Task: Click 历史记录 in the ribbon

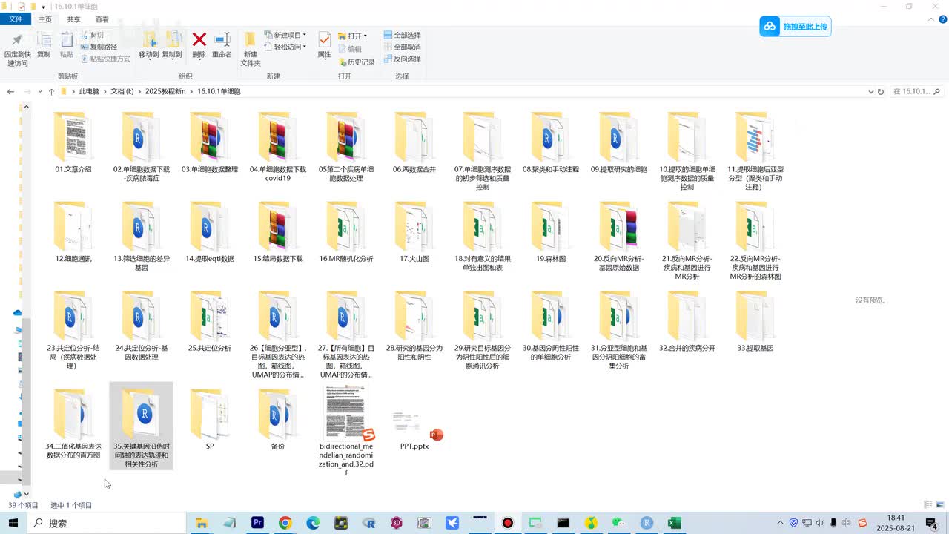Action: point(356,62)
